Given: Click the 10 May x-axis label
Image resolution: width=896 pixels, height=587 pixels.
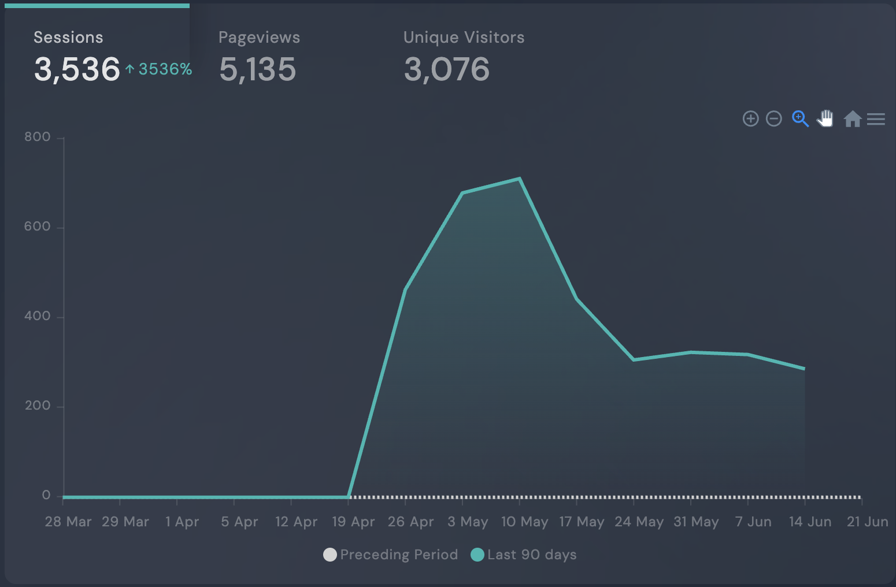Looking at the screenshot, I should click(x=525, y=522).
